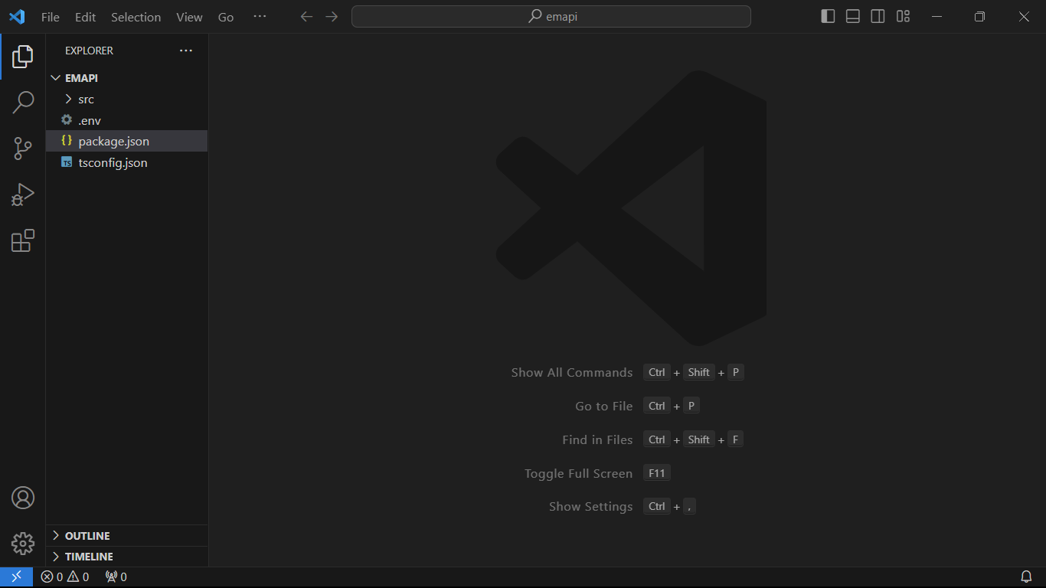Click the errors and warnings status indicator

65,577
